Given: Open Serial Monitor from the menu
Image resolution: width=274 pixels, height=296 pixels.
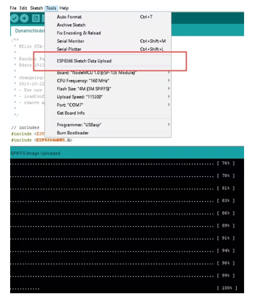Looking at the screenshot, I should 108,41.
